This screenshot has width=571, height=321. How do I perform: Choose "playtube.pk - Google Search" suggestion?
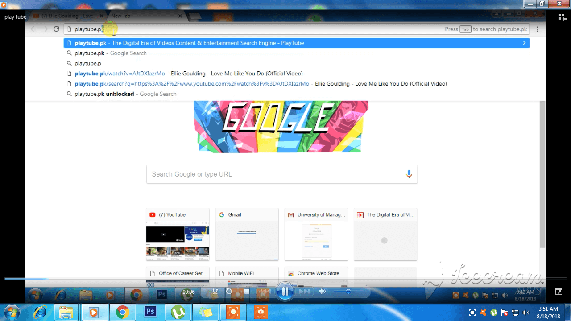(297, 53)
